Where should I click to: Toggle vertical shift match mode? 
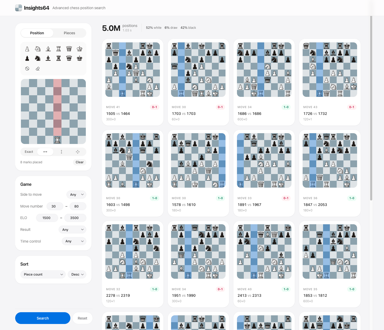(x=61, y=152)
